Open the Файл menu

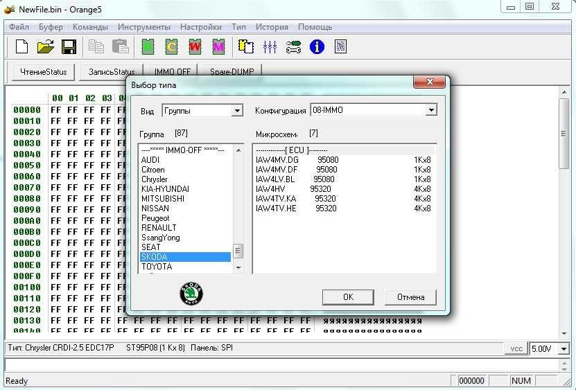pyautogui.click(x=19, y=27)
